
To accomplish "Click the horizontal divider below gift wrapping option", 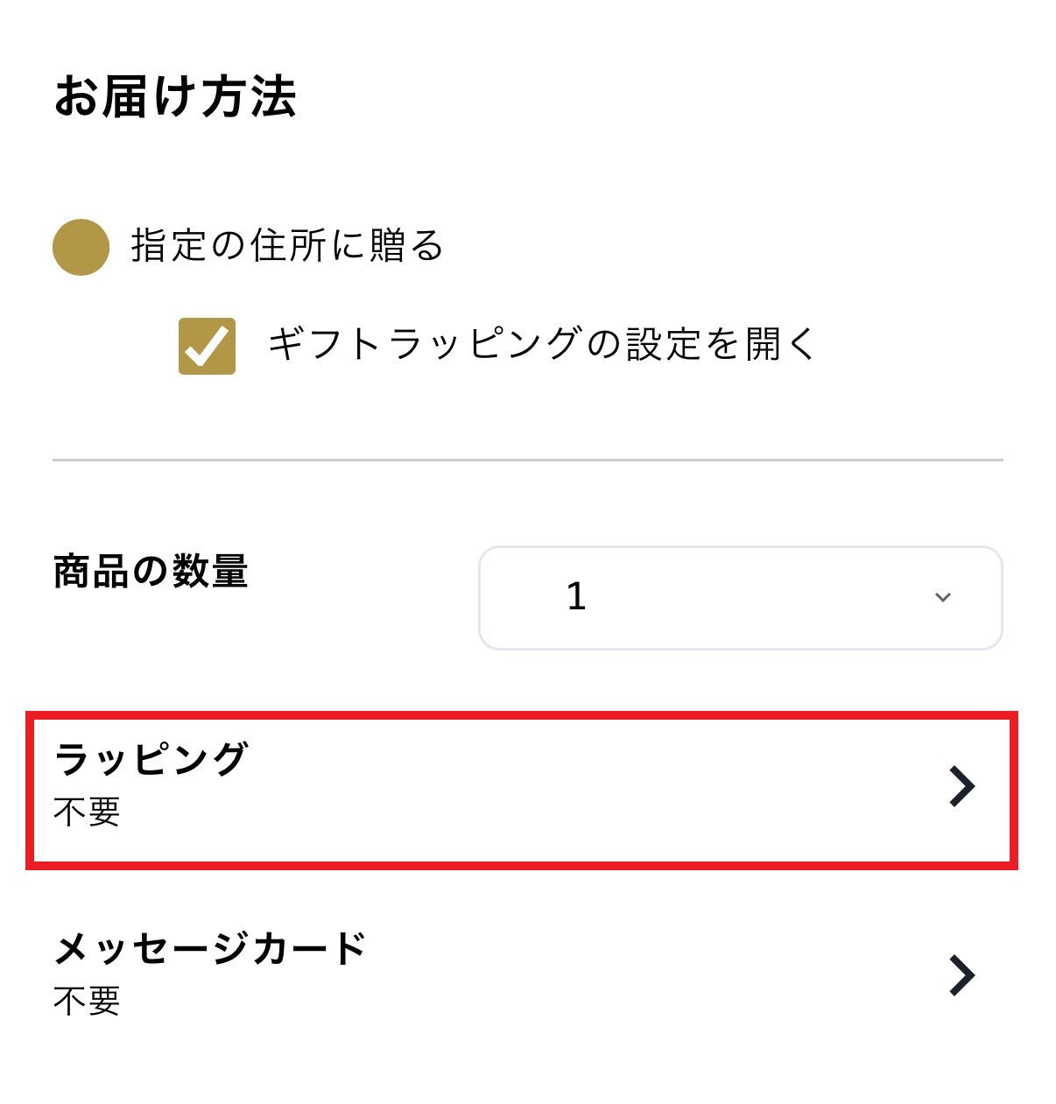I will coord(527,460).
